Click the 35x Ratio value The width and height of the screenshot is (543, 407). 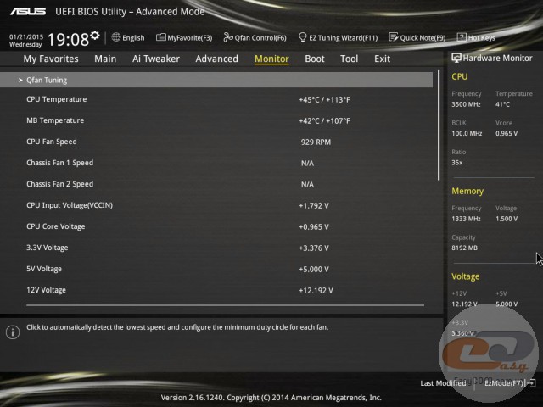[x=457, y=163]
